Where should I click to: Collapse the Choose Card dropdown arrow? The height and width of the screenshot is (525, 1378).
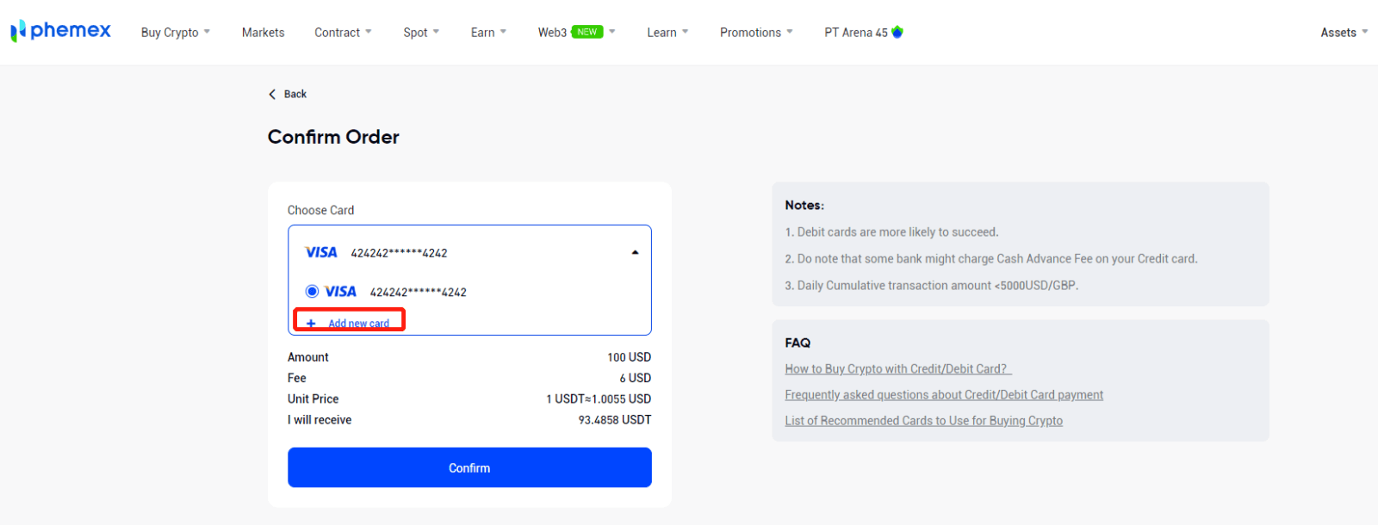pos(635,253)
